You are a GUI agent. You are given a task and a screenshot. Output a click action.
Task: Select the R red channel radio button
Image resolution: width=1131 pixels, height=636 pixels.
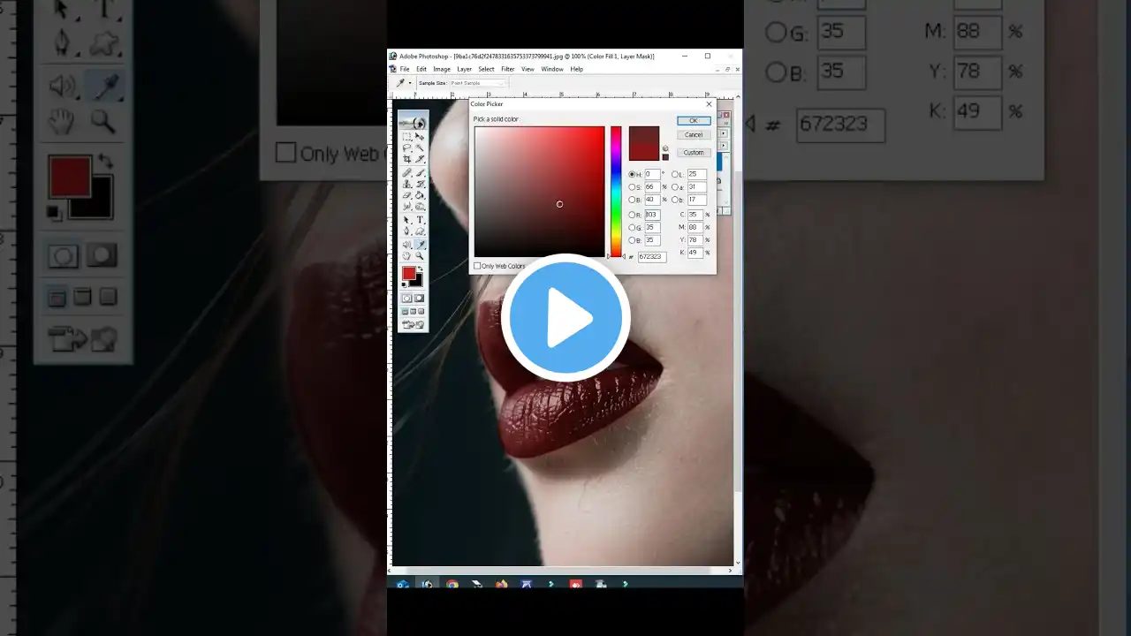click(632, 215)
